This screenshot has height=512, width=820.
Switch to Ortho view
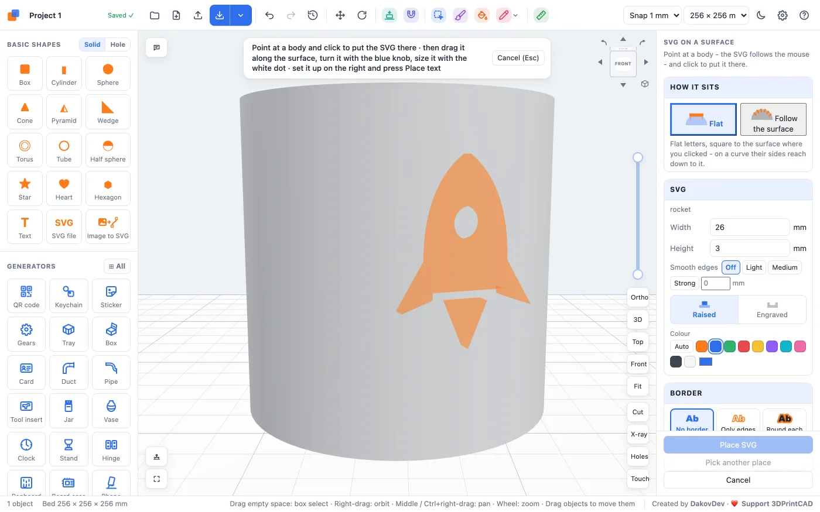click(639, 297)
